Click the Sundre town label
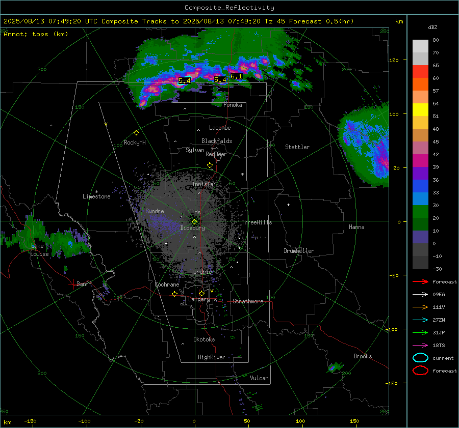Image resolution: width=459 pixels, height=428 pixels. pos(155,211)
